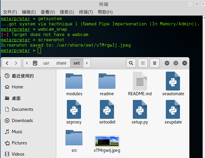
Task: Click the 'got system via technique 1' line
Action: click(100, 24)
